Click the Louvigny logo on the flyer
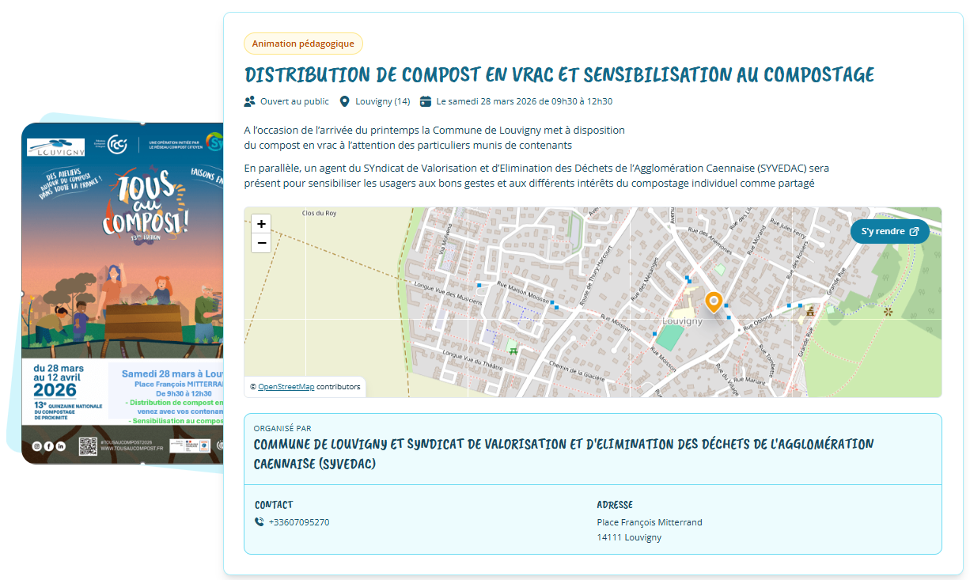 [x=56, y=146]
